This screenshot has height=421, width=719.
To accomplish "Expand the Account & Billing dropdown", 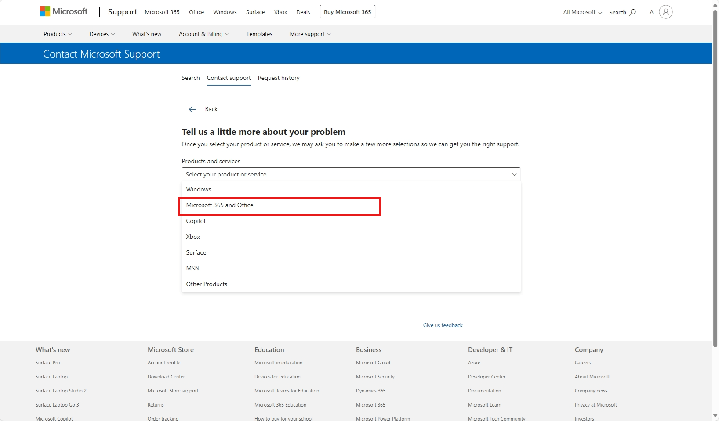I will (204, 34).
